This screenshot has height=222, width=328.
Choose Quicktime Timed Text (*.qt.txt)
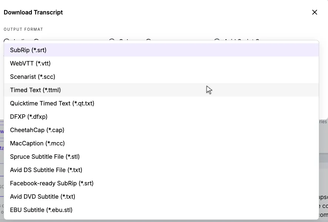point(161,103)
